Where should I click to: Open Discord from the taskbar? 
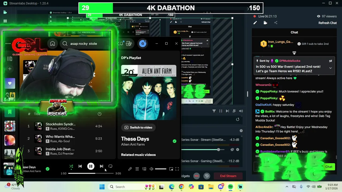coord(221,187)
